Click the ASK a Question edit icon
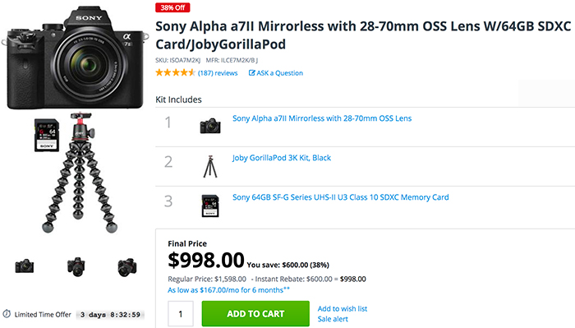The height and width of the screenshot is (328, 575). 251,72
